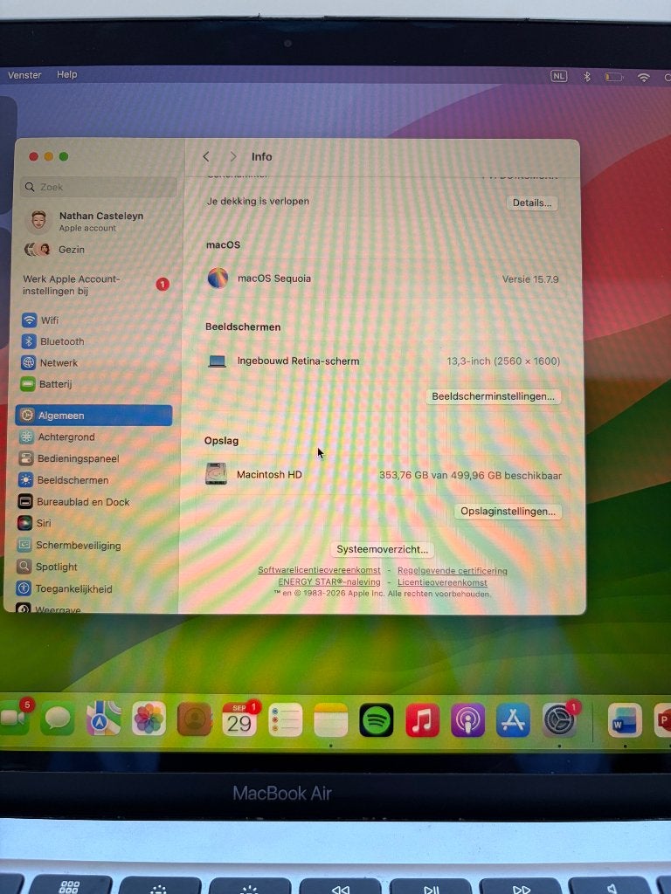Go forward with the right chevron
The image size is (671, 894).
(x=232, y=156)
